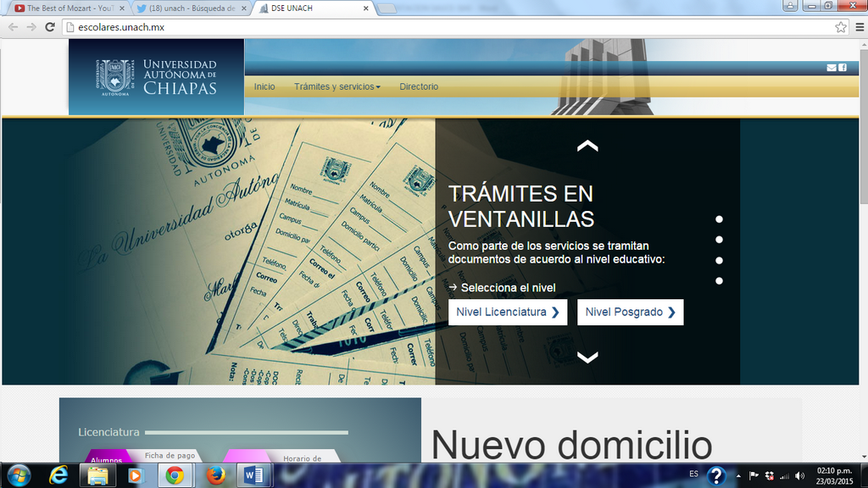
Task: Click the Licenciatura panel label
Action: tap(108, 432)
